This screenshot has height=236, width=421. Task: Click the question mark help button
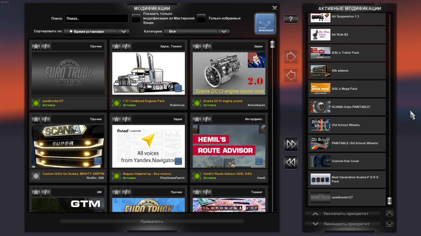[x=291, y=19]
